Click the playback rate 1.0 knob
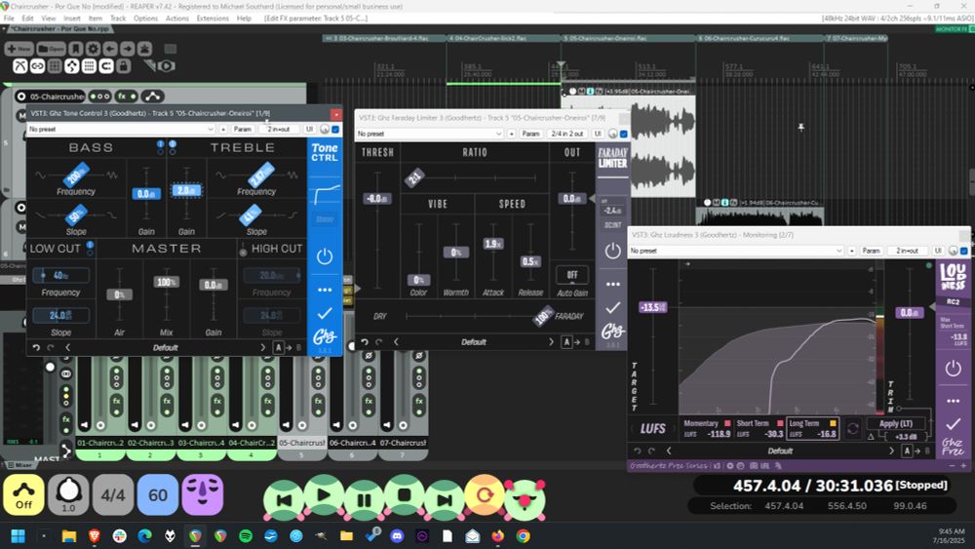This screenshot has width=975, height=549. pos(68,495)
